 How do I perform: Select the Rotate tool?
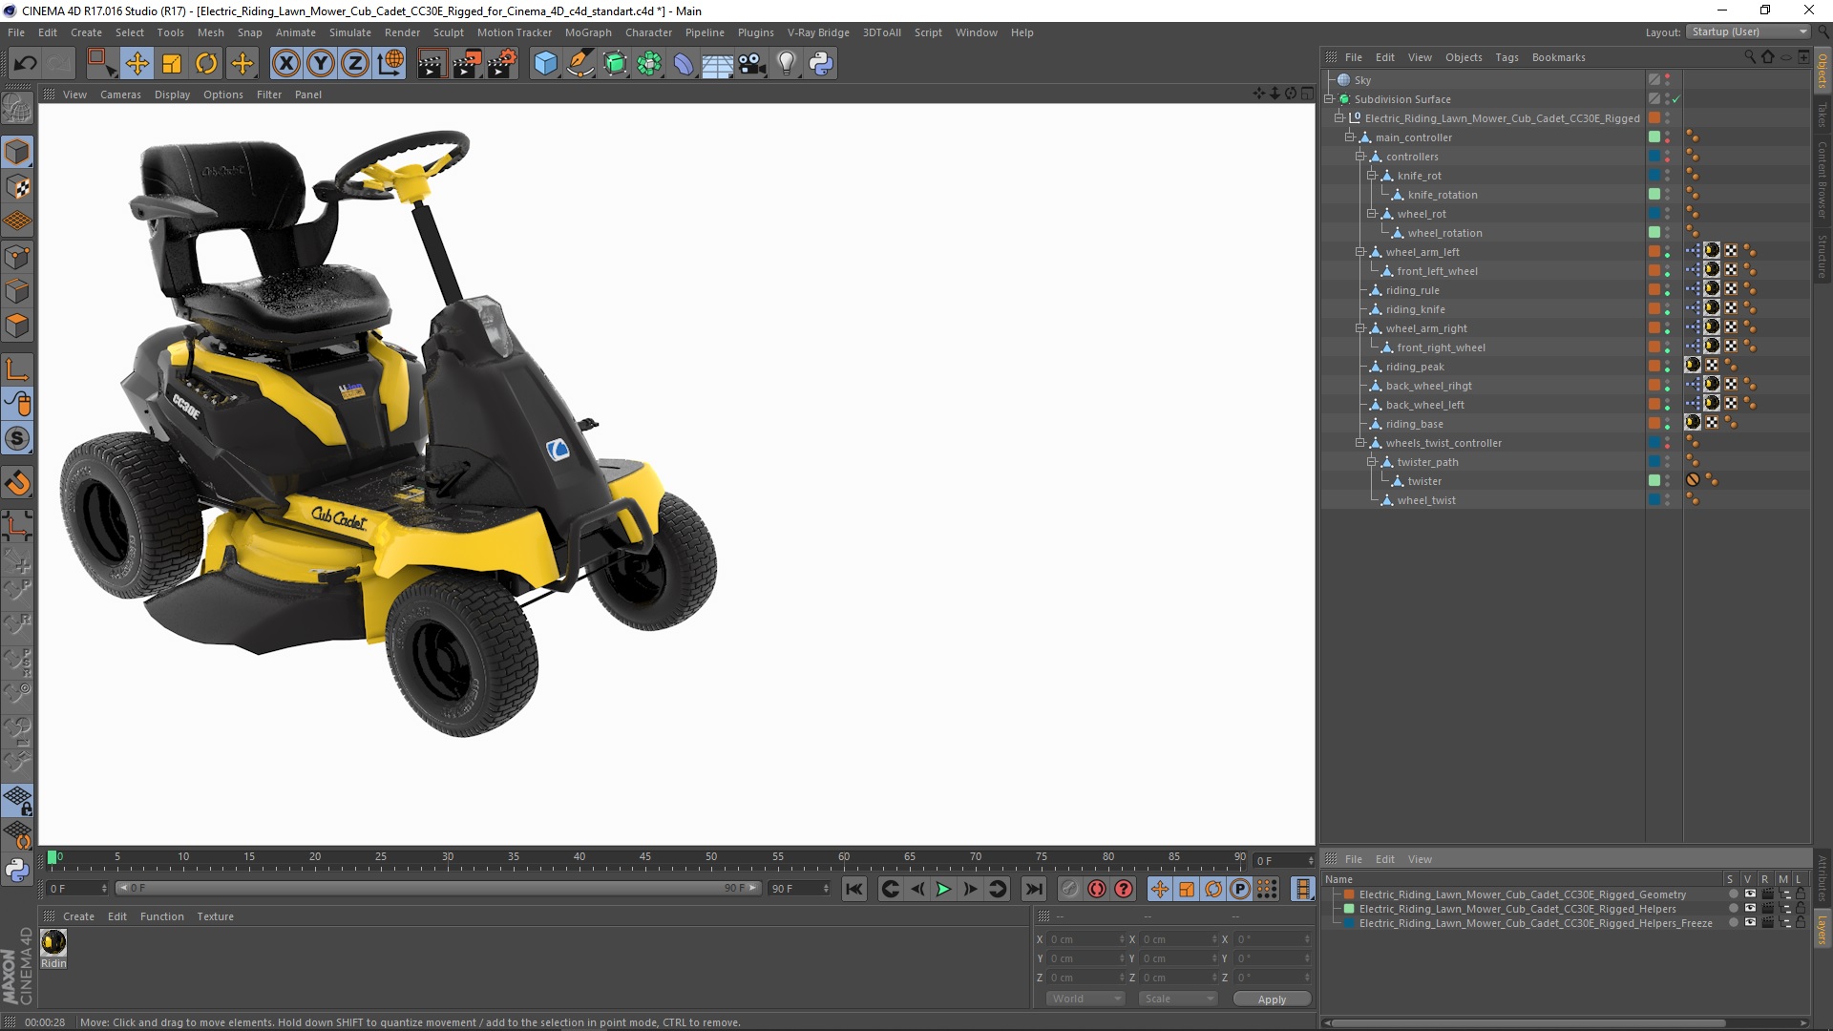[206, 64]
